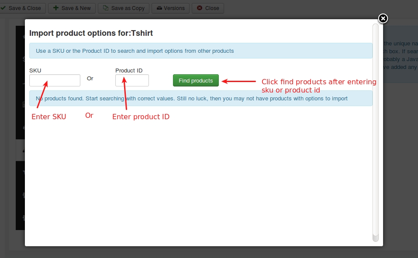
Task: Click the Product ID field label
Action: pyautogui.click(x=129, y=70)
